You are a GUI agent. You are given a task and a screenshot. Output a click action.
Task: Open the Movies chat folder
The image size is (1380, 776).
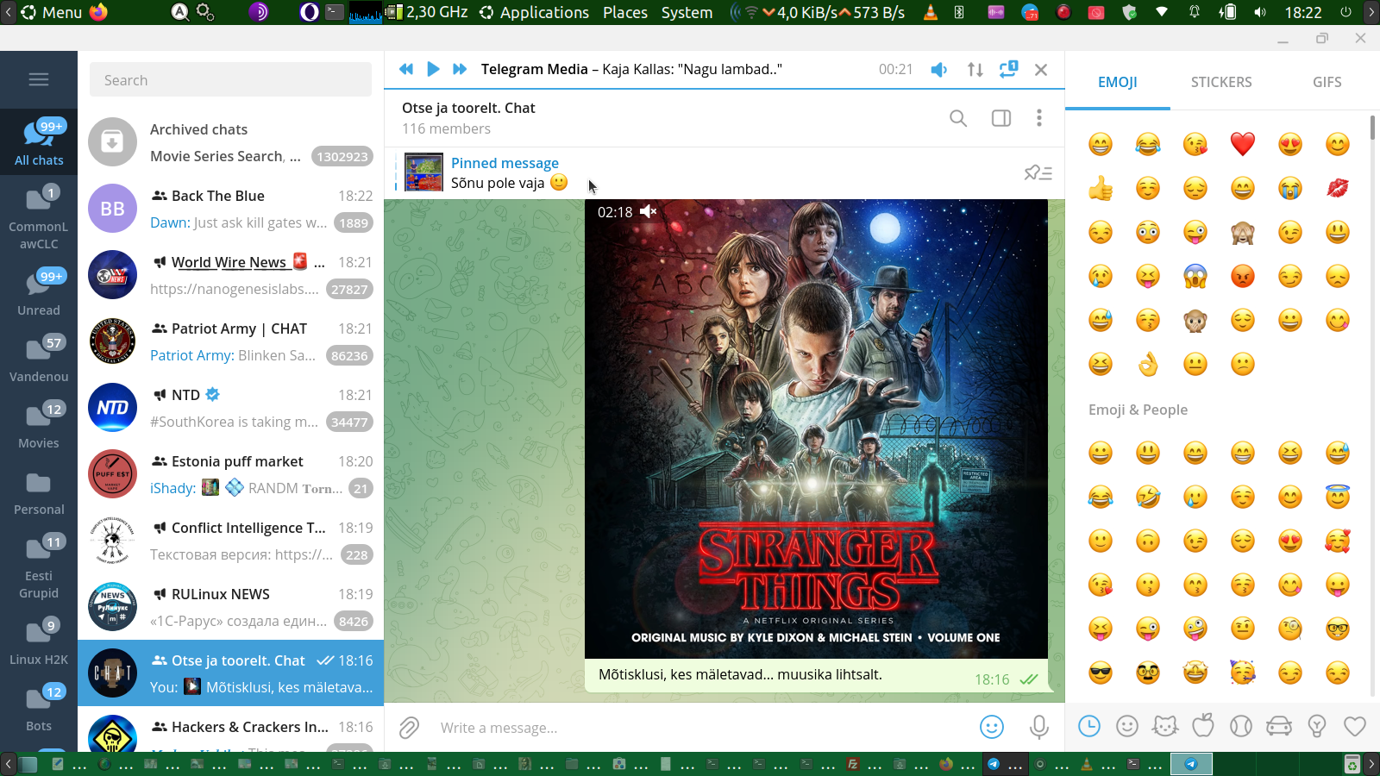[39, 425]
